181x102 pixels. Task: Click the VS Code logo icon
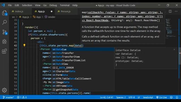(x=3, y=5)
